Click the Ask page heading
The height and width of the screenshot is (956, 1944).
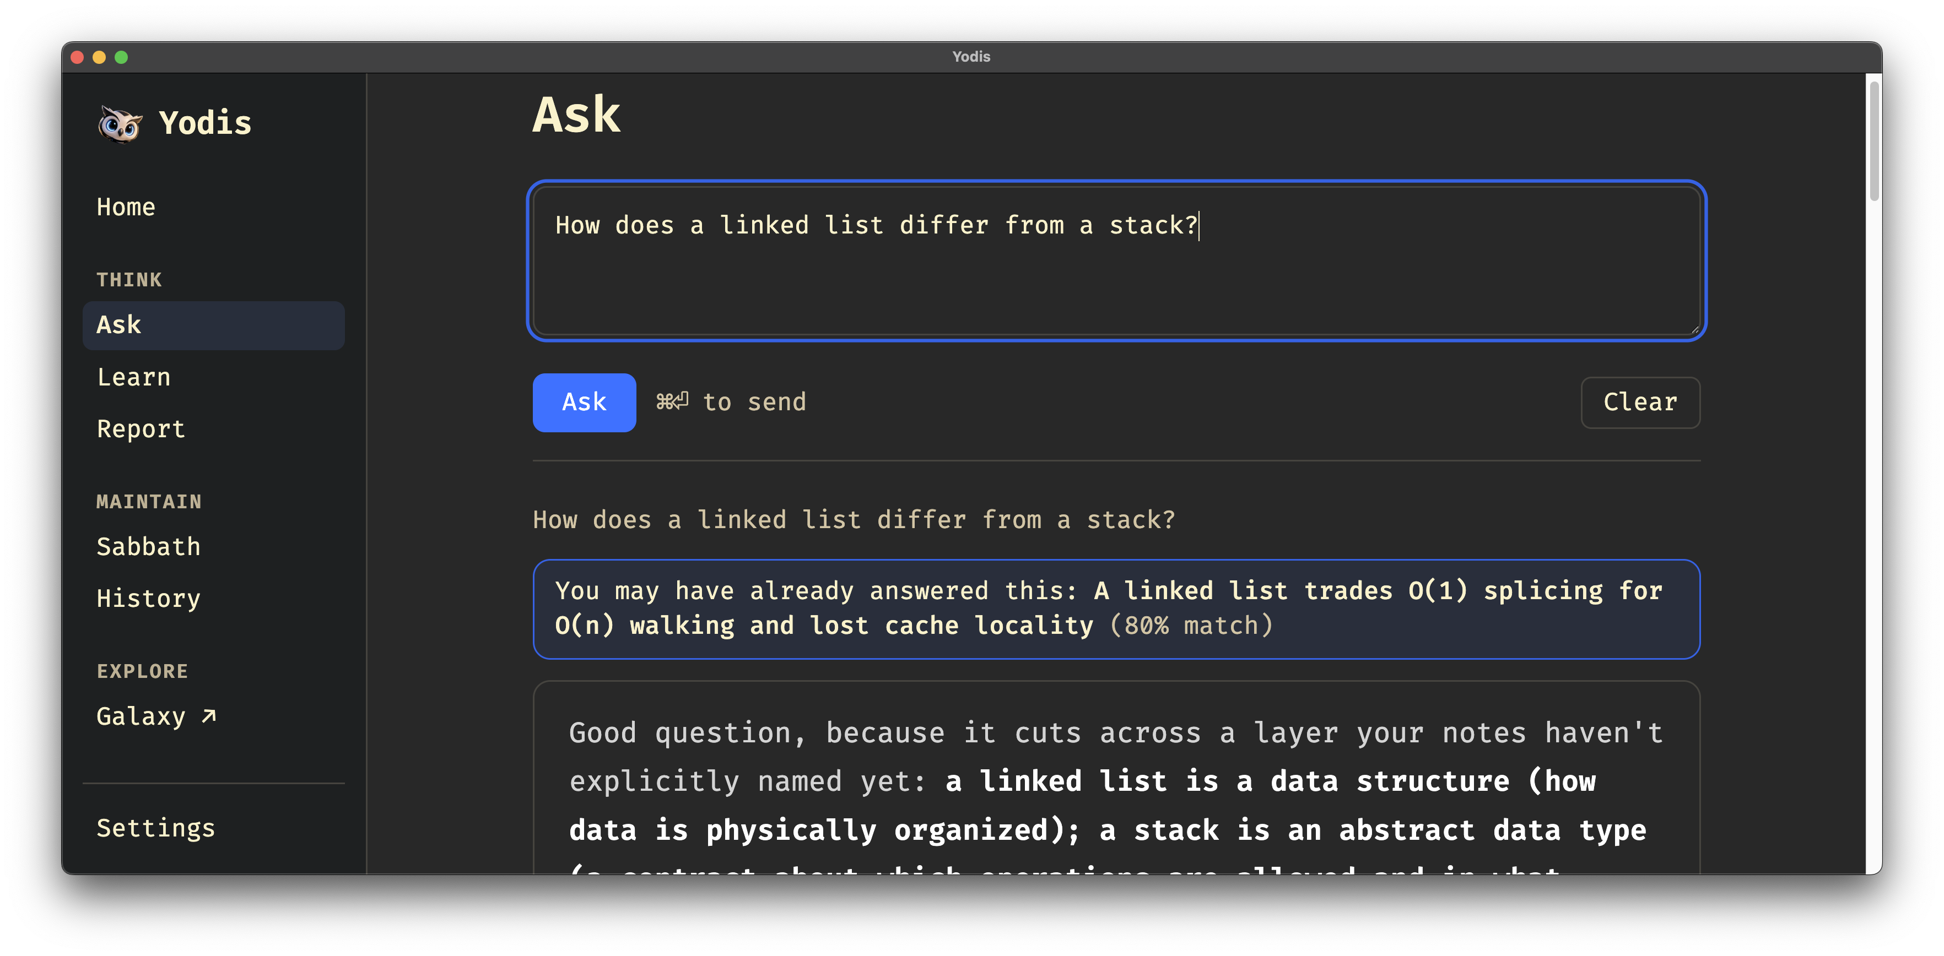tap(576, 115)
